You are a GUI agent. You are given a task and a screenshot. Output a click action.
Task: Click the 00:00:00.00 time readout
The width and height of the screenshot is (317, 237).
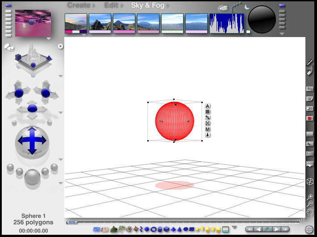click(33, 231)
